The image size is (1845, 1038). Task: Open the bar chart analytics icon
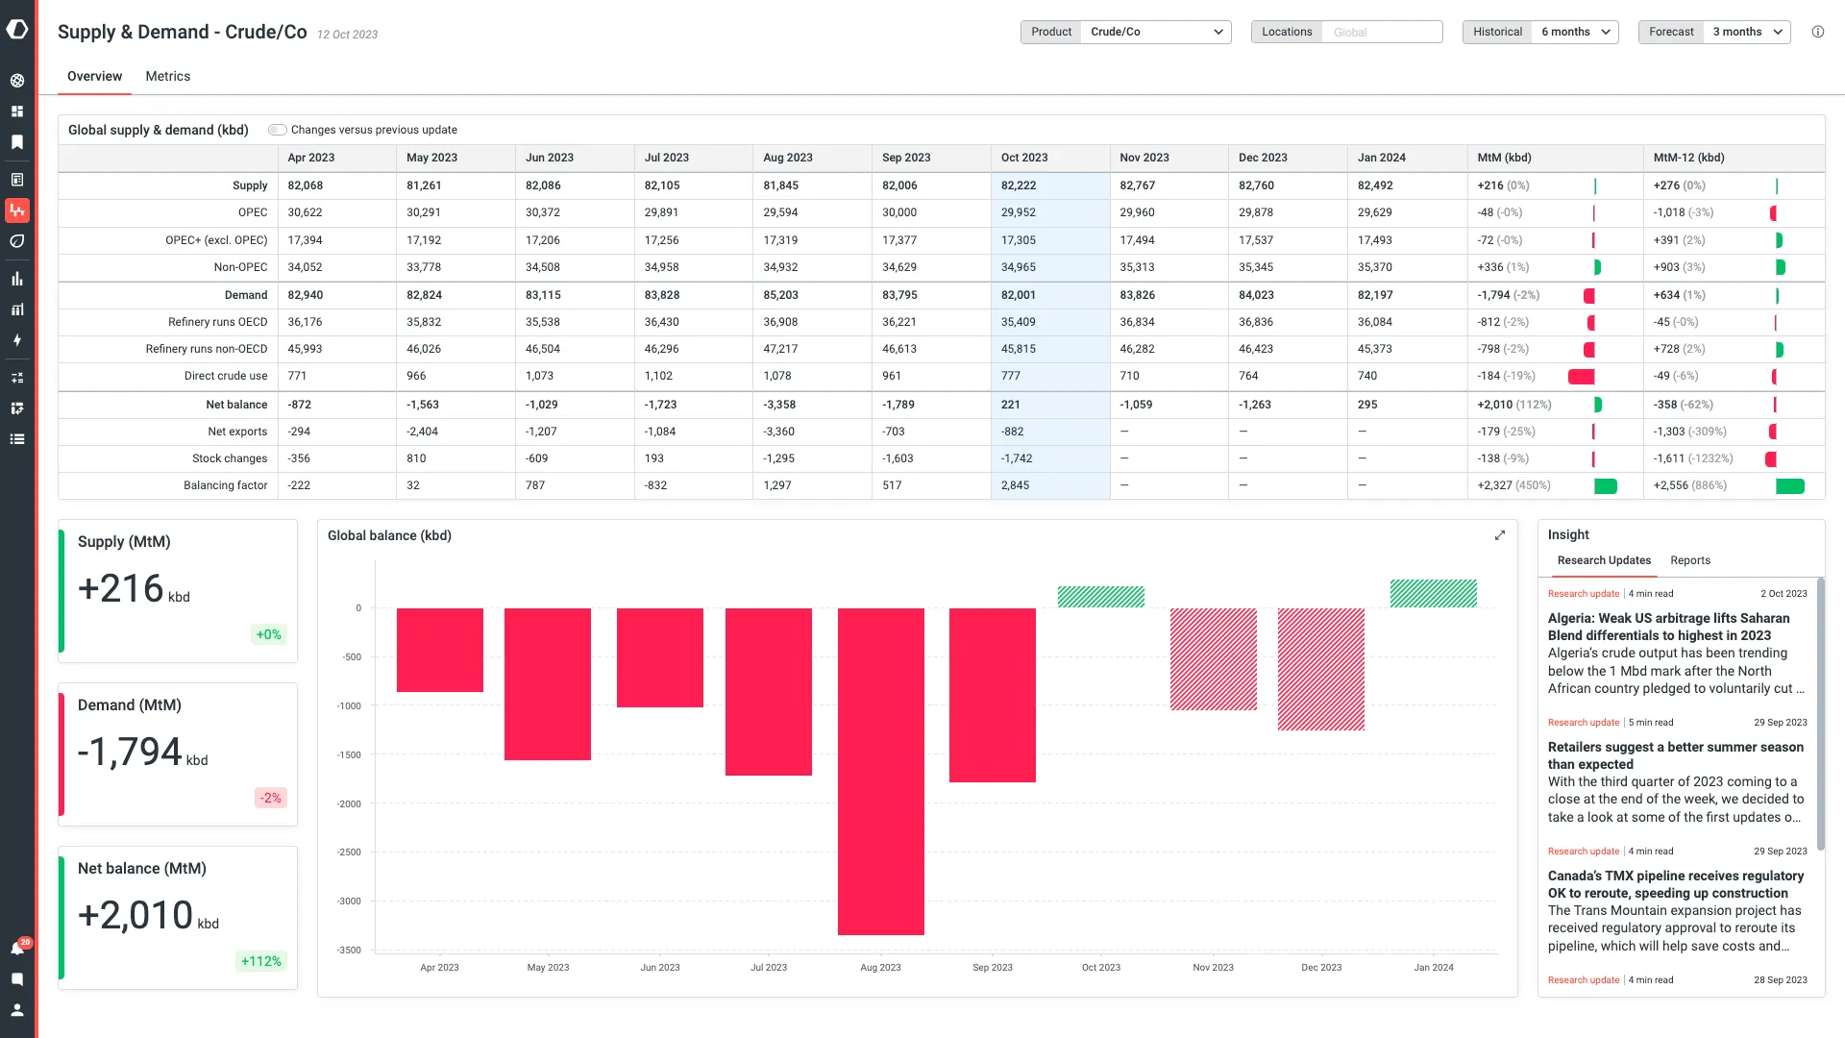point(17,279)
